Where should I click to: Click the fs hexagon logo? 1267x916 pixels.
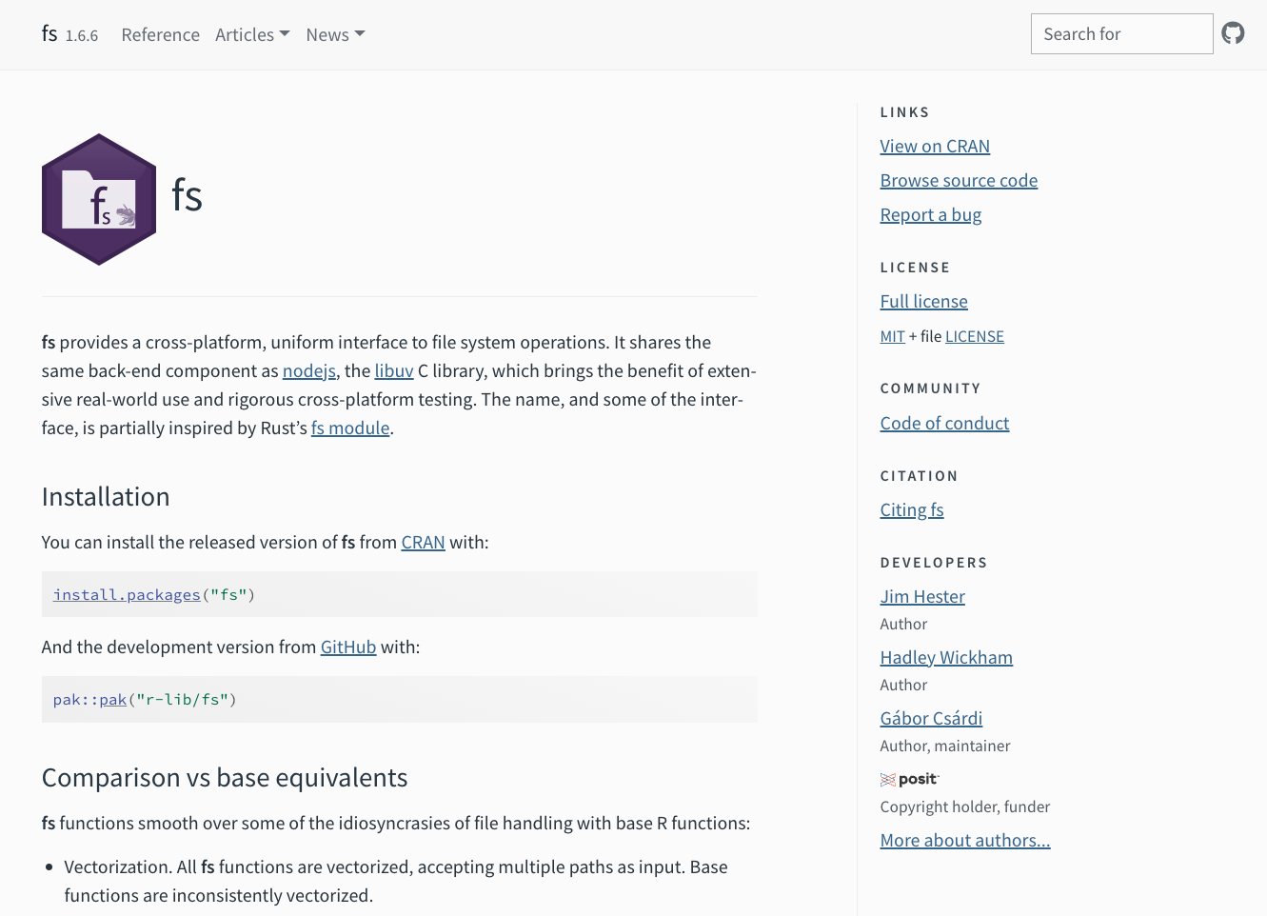point(99,199)
